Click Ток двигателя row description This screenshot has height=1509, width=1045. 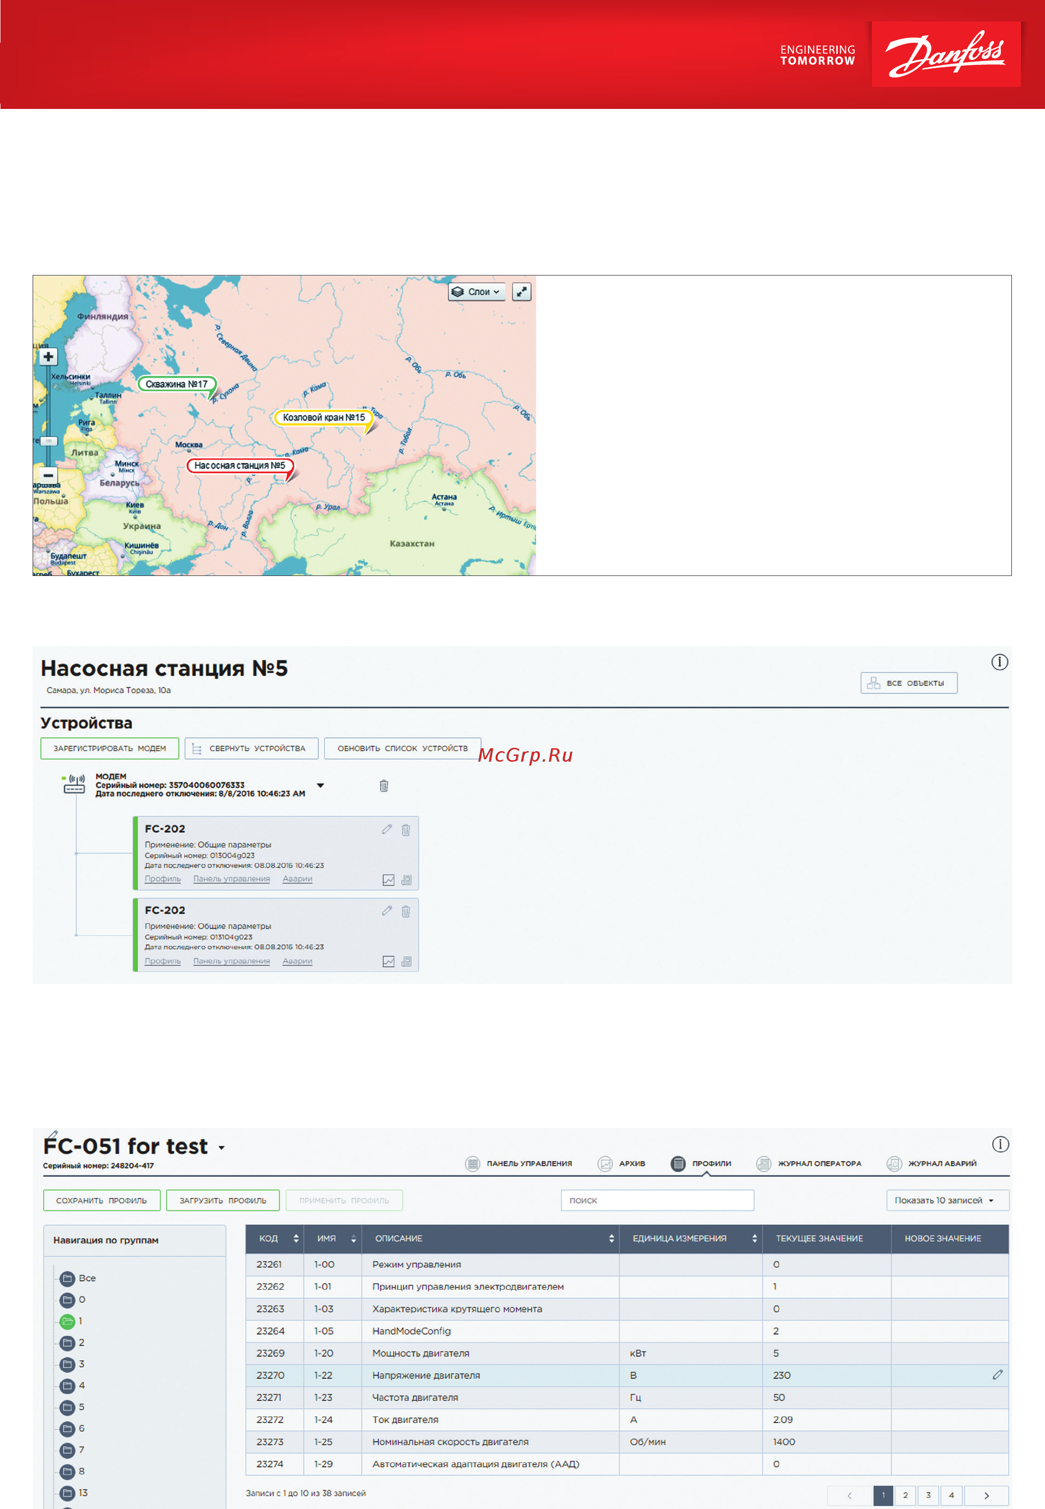pos(405,1419)
